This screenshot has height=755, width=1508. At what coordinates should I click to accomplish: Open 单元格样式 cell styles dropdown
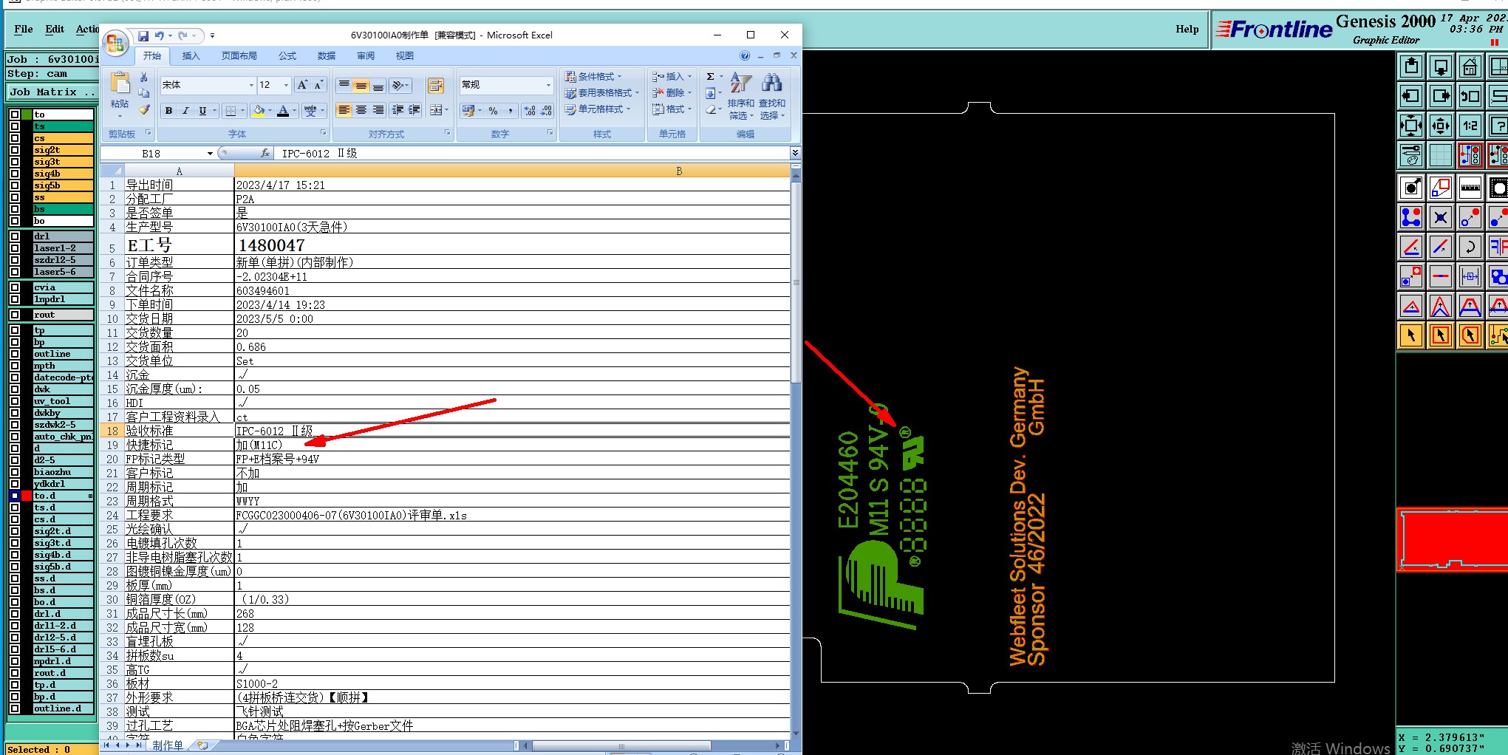point(598,109)
